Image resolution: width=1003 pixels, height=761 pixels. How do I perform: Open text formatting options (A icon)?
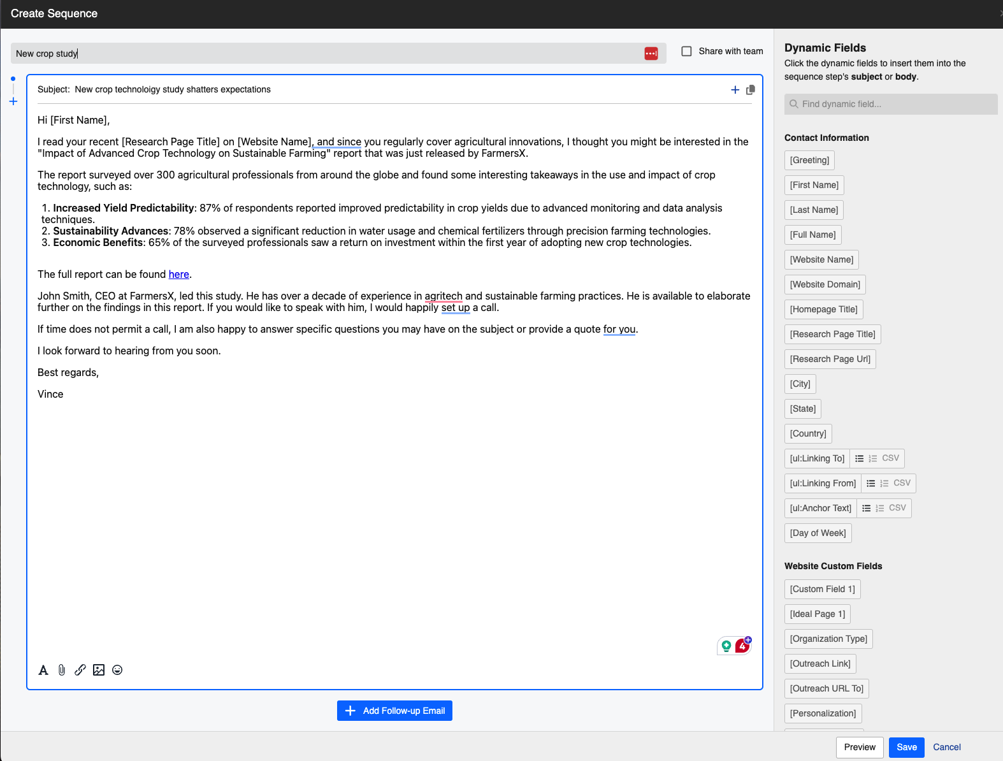pos(43,670)
